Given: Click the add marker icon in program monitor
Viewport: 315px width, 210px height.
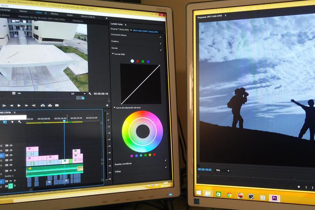Looking at the screenshot, I should point(299,187).
